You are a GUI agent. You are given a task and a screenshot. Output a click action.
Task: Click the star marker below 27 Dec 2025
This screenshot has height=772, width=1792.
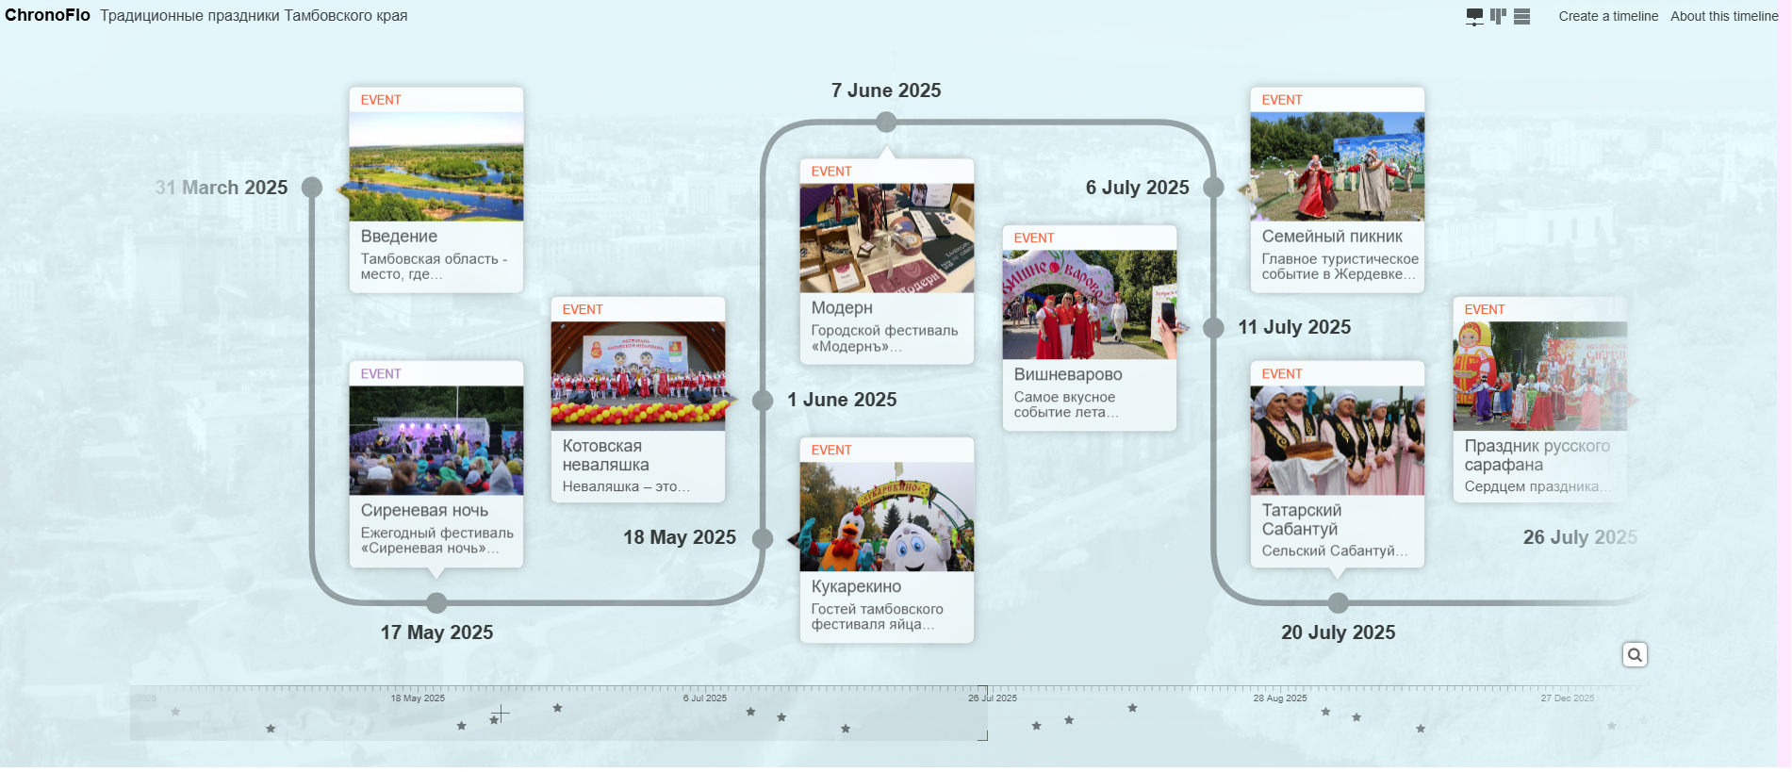[1611, 726]
